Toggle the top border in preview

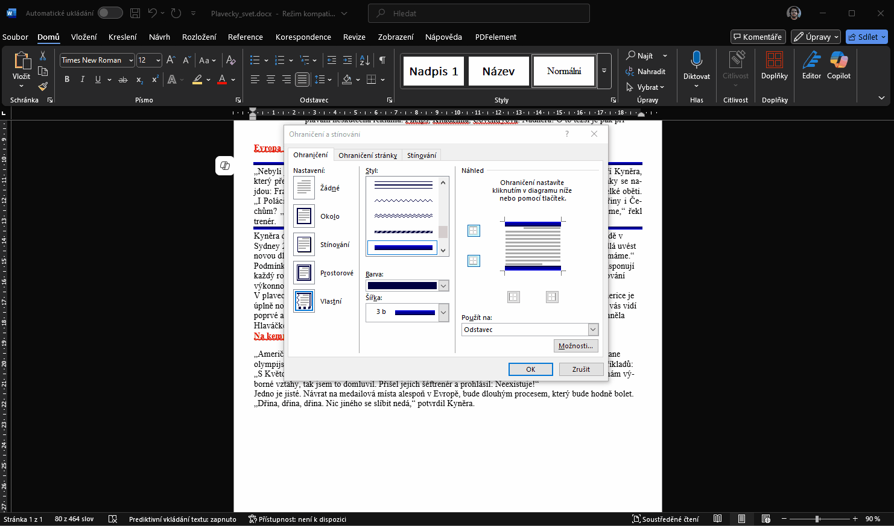(474, 231)
